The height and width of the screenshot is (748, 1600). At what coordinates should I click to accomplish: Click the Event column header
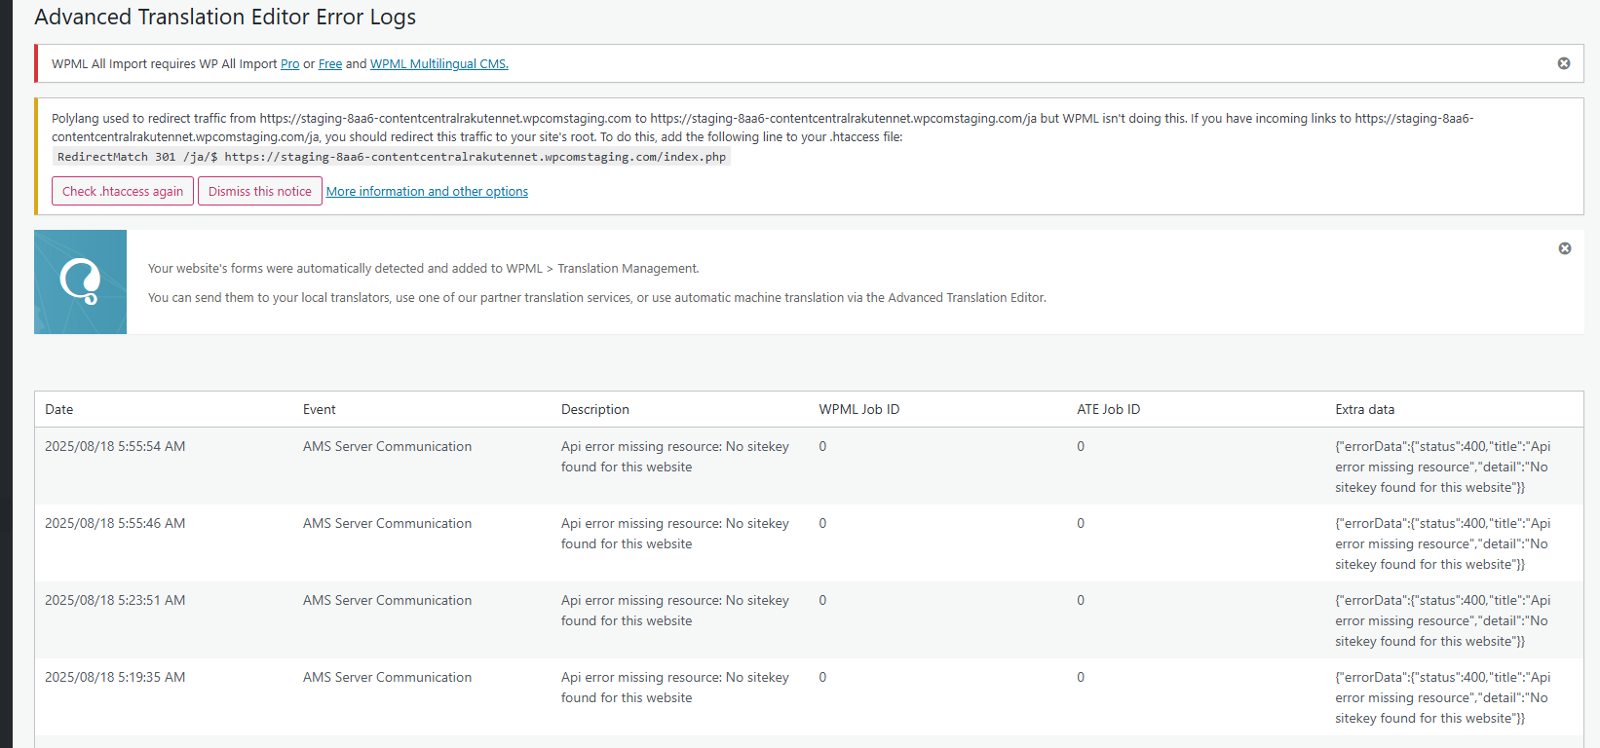pyautogui.click(x=319, y=410)
